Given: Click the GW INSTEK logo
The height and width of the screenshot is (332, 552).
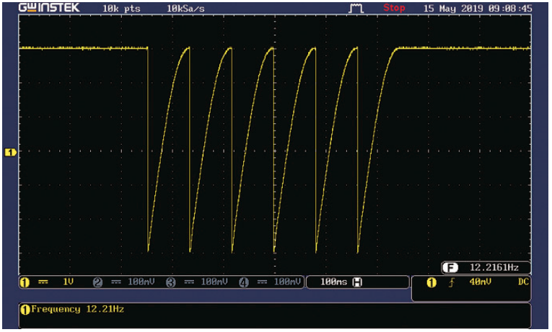Looking at the screenshot, I should pos(49,8).
